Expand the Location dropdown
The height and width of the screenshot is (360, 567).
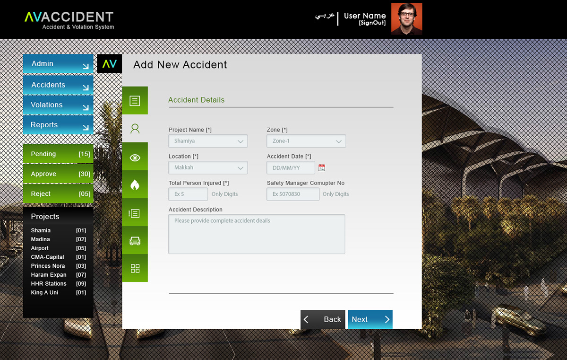pyautogui.click(x=208, y=167)
